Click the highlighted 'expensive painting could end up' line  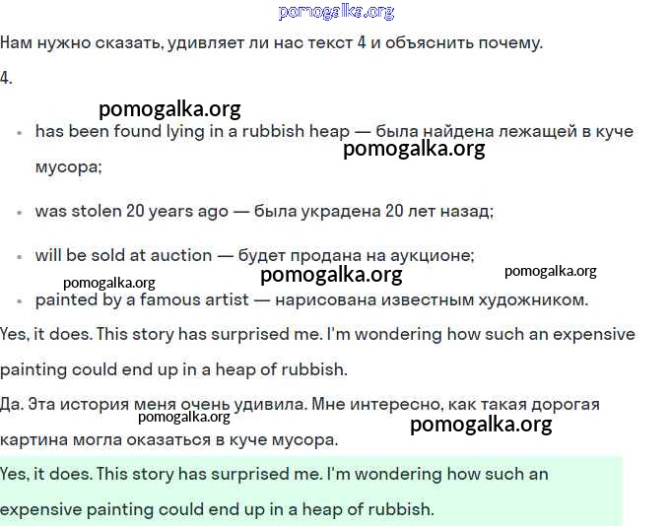click(x=217, y=509)
